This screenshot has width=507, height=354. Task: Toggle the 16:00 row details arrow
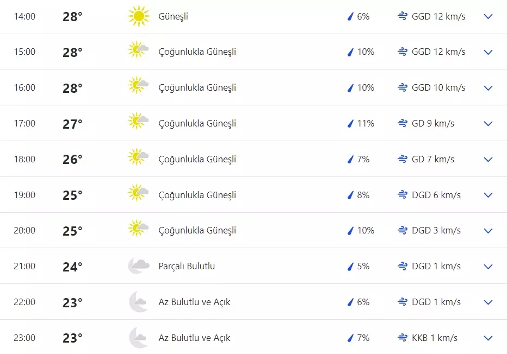(x=488, y=88)
